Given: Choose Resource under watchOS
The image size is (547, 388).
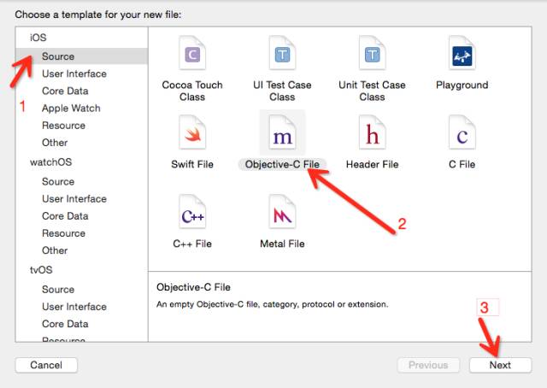Looking at the screenshot, I should point(63,233).
